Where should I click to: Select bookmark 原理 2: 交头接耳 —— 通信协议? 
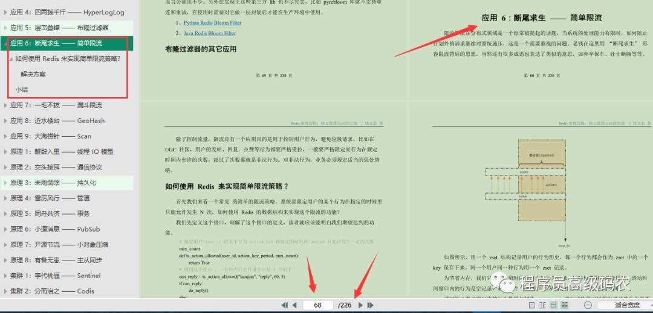coord(56,167)
